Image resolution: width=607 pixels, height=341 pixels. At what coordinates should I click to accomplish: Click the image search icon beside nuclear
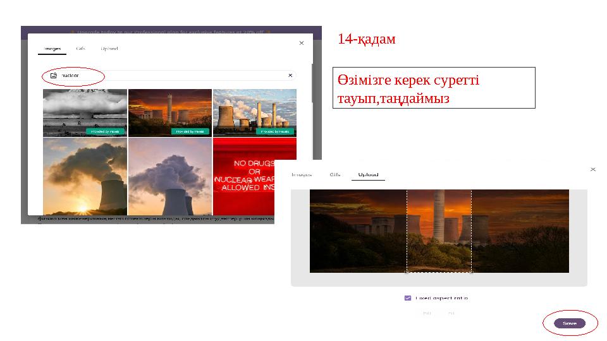(x=54, y=75)
